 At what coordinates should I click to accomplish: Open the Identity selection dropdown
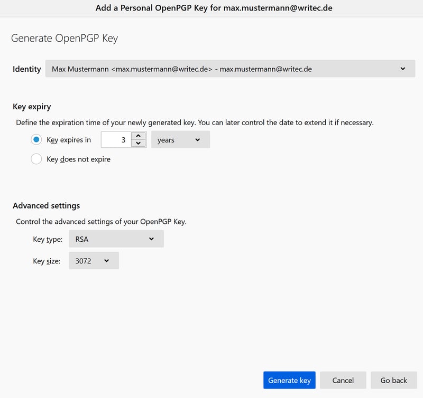[227, 69]
